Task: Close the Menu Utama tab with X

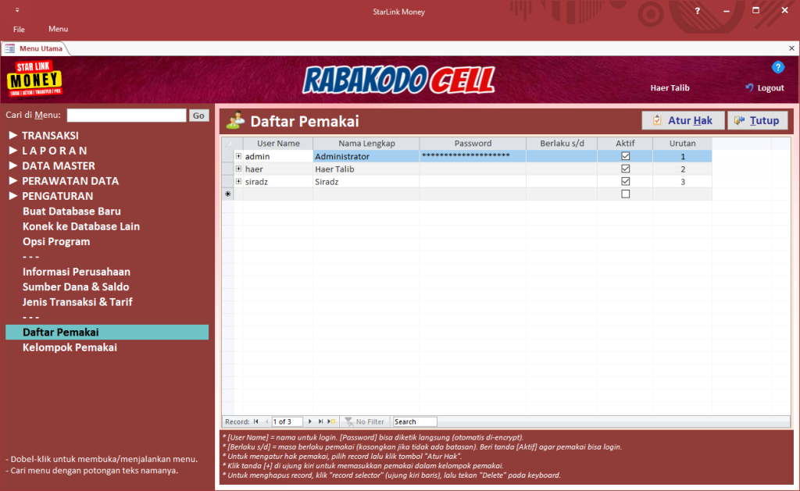Action: pyautogui.click(x=791, y=48)
